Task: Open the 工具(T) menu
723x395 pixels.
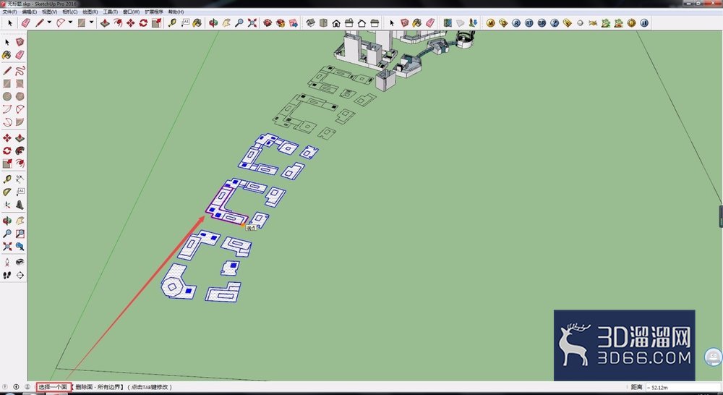Action: point(110,12)
